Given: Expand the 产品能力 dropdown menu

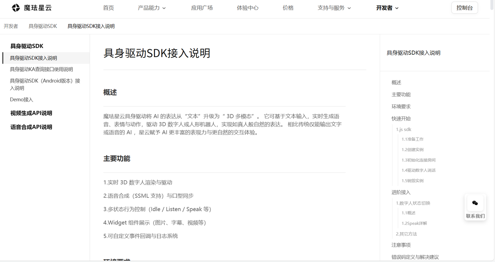Looking at the screenshot, I should pyautogui.click(x=152, y=8).
